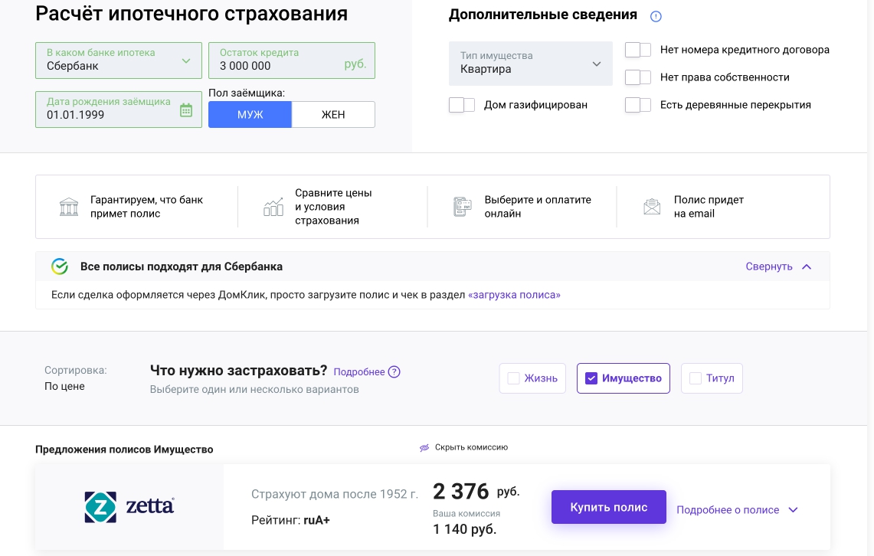Toggle Есть деревянные перекрытия switch
The height and width of the screenshot is (556, 874).
pyautogui.click(x=637, y=105)
